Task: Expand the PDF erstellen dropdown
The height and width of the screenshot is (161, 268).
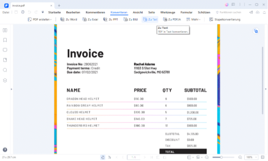Action: [x=40, y=19]
